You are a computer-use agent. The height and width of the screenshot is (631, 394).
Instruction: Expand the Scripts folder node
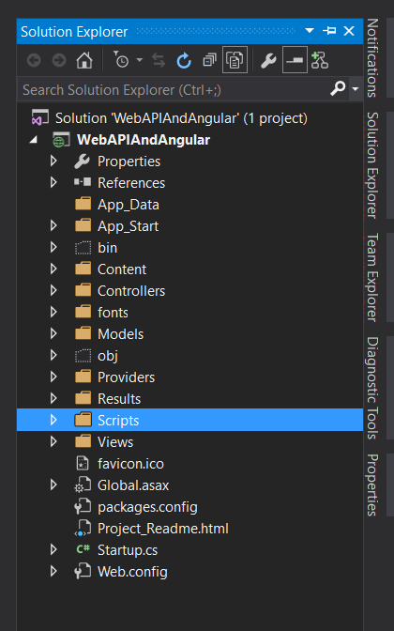tap(53, 420)
